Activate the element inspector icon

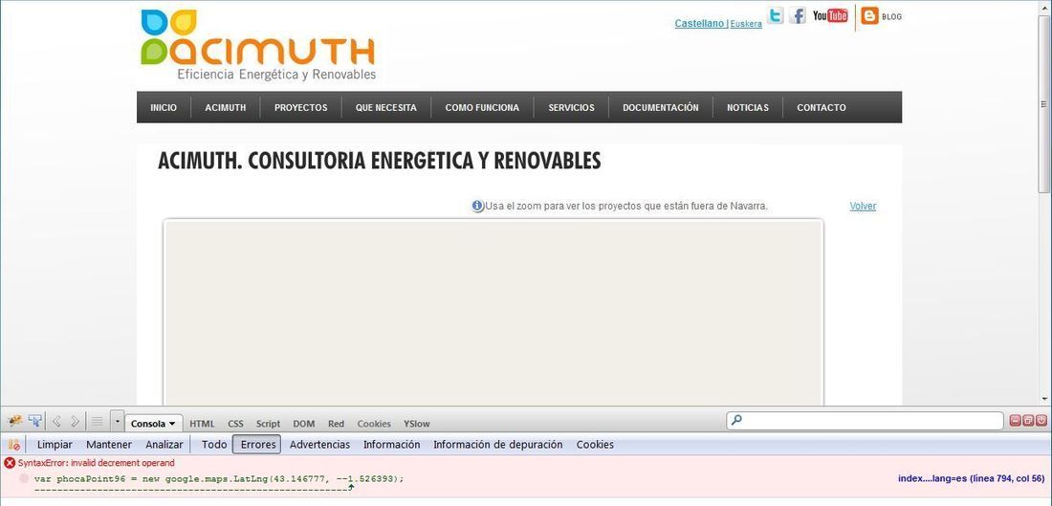pyautogui.click(x=34, y=422)
